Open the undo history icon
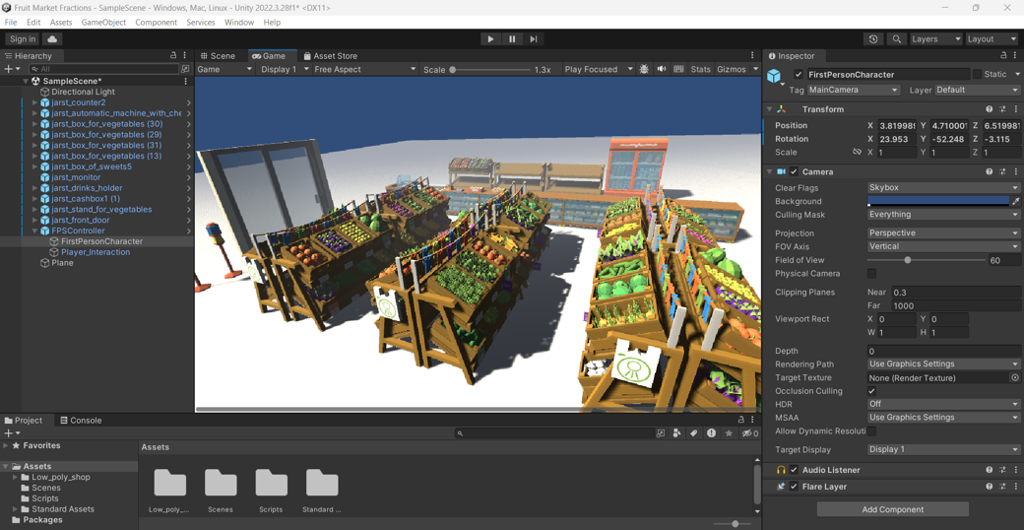This screenshot has height=530, width=1024. (873, 39)
